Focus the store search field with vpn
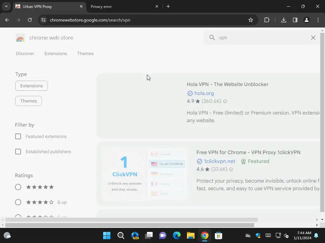This screenshot has height=243, width=325. pyautogui.click(x=262, y=38)
